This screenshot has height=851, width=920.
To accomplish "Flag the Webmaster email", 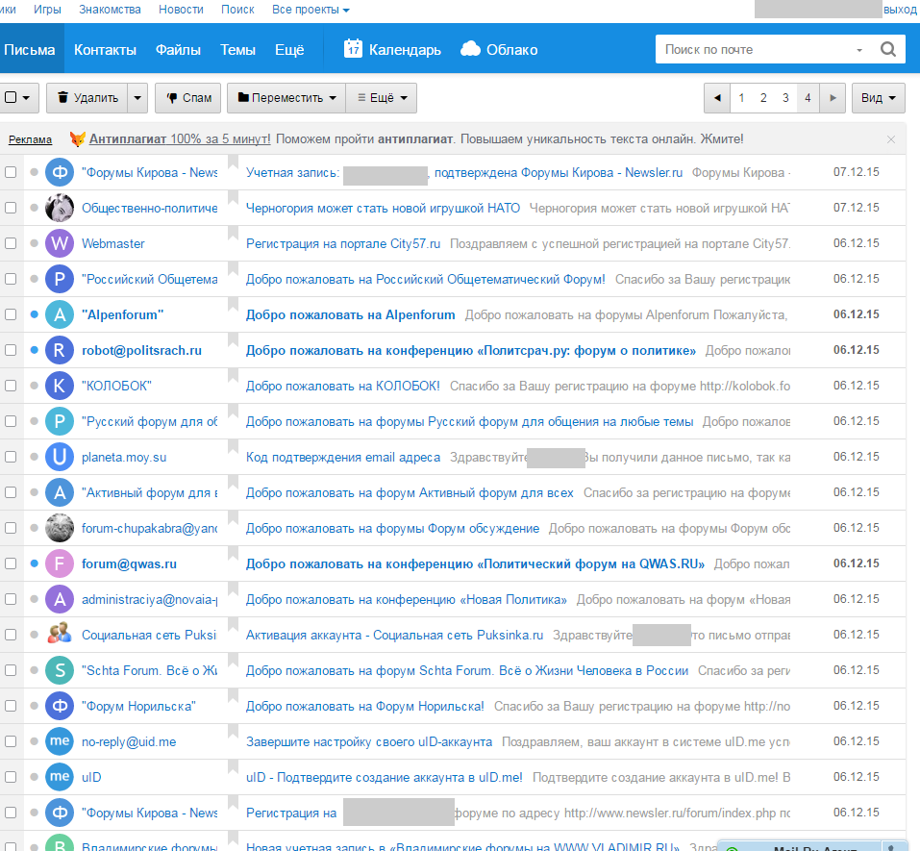I will click(x=233, y=233).
